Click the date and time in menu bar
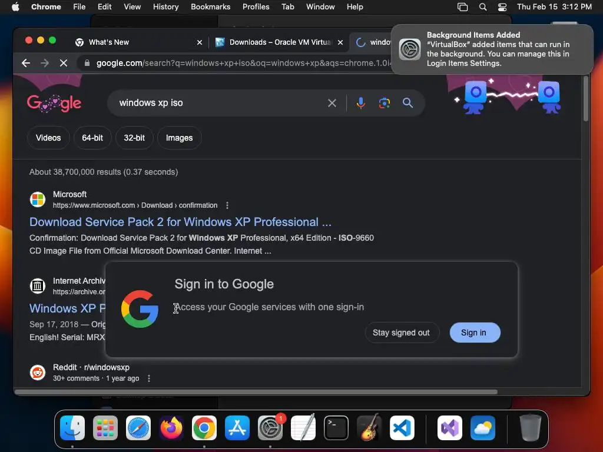This screenshot has height=452, width=603. 554,7
